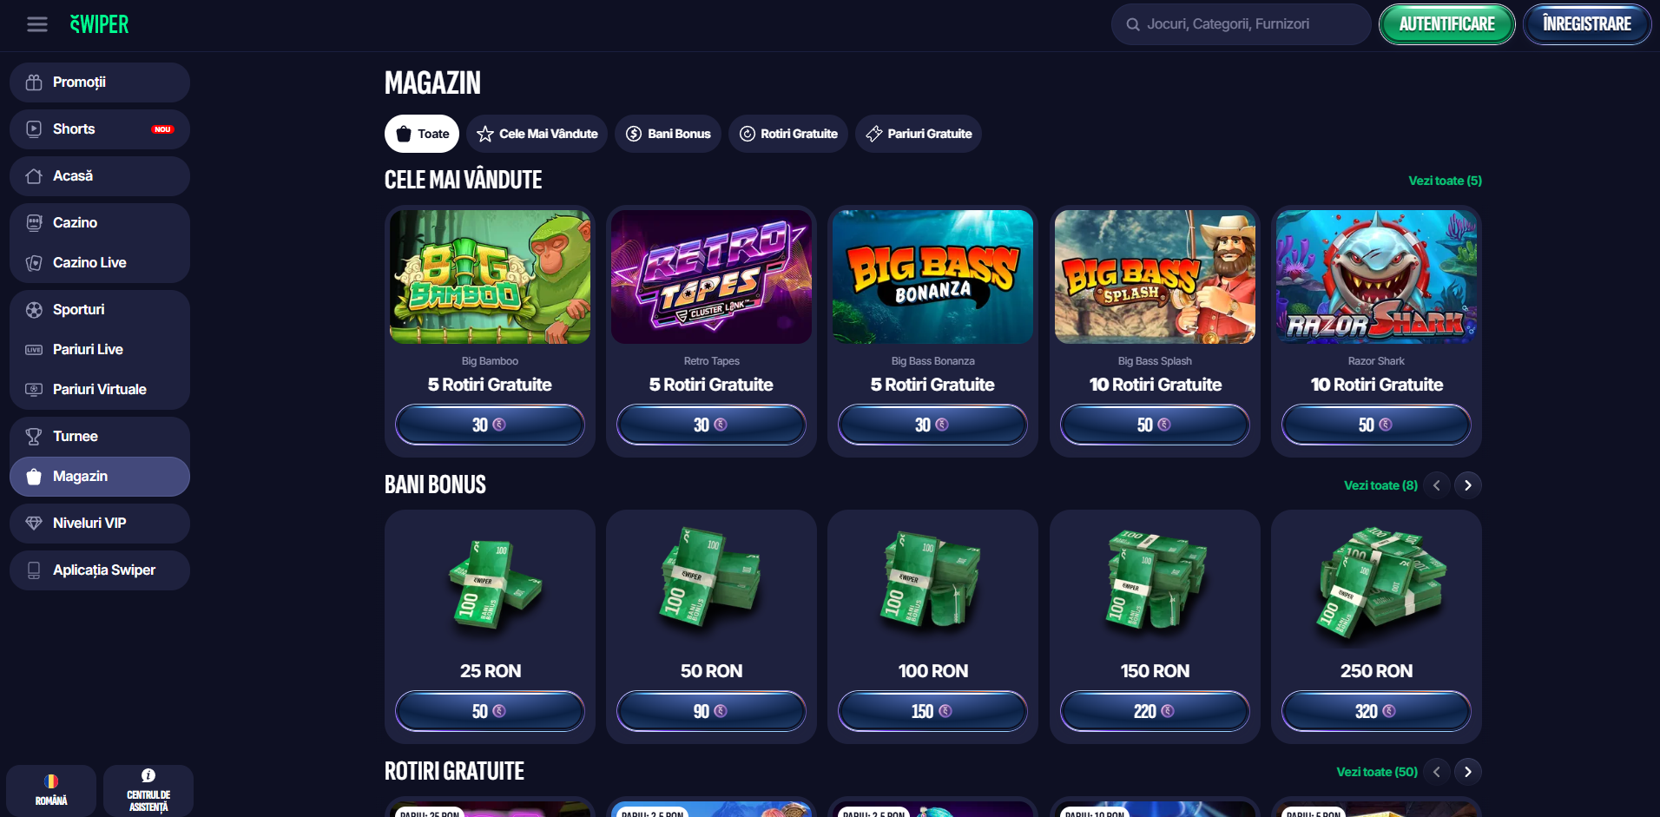
Task: Show previous Bani Bonus items arrow
Action: 1437,485
